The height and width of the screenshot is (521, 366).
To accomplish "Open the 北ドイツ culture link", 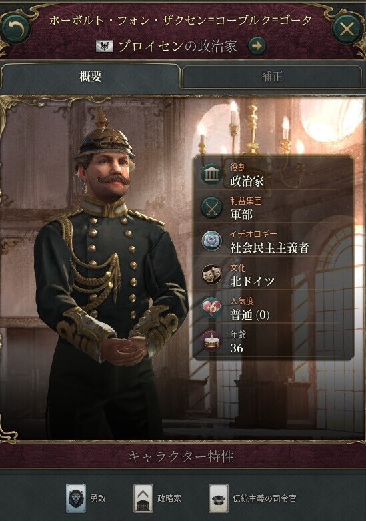I will pos(252,282).
